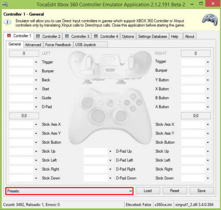Switch to the Controller 2 tab
Image resolution: width=221 pixels, height=210 pixels.
pyautogui.click(x=48, y=36)
